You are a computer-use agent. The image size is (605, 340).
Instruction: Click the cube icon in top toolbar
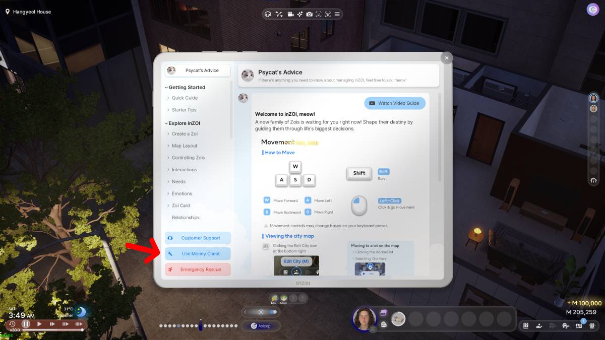(268, 14)
